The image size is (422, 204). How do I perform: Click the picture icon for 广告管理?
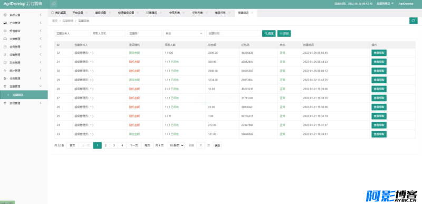pyautogui.click(x=5, y=23)
